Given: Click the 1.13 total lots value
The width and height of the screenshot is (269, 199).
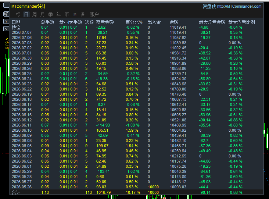Looking at the screenshot, I should coord(45,192).
